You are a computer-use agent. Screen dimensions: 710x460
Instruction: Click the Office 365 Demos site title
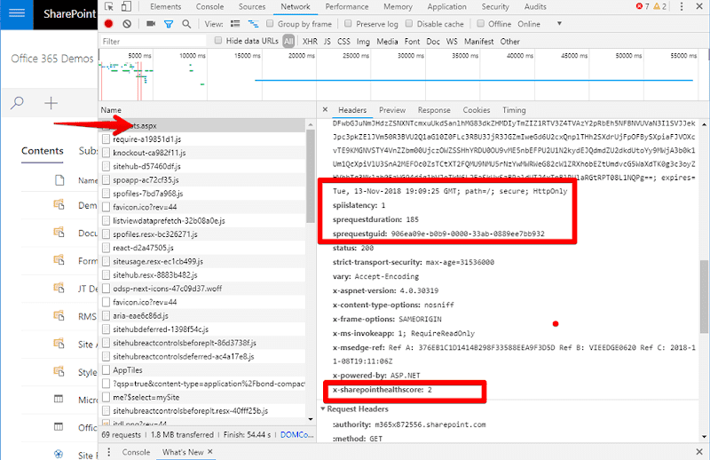(x=52, y=59)
